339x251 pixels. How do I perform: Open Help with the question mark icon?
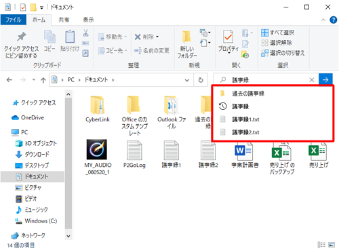tap(333, 20)
